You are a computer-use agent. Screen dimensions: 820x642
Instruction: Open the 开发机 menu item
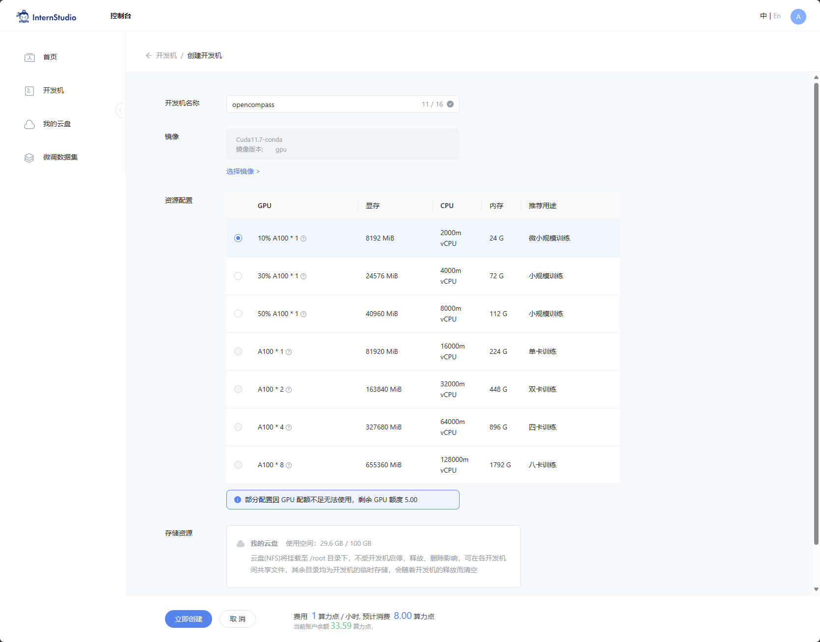coord(54,90)
